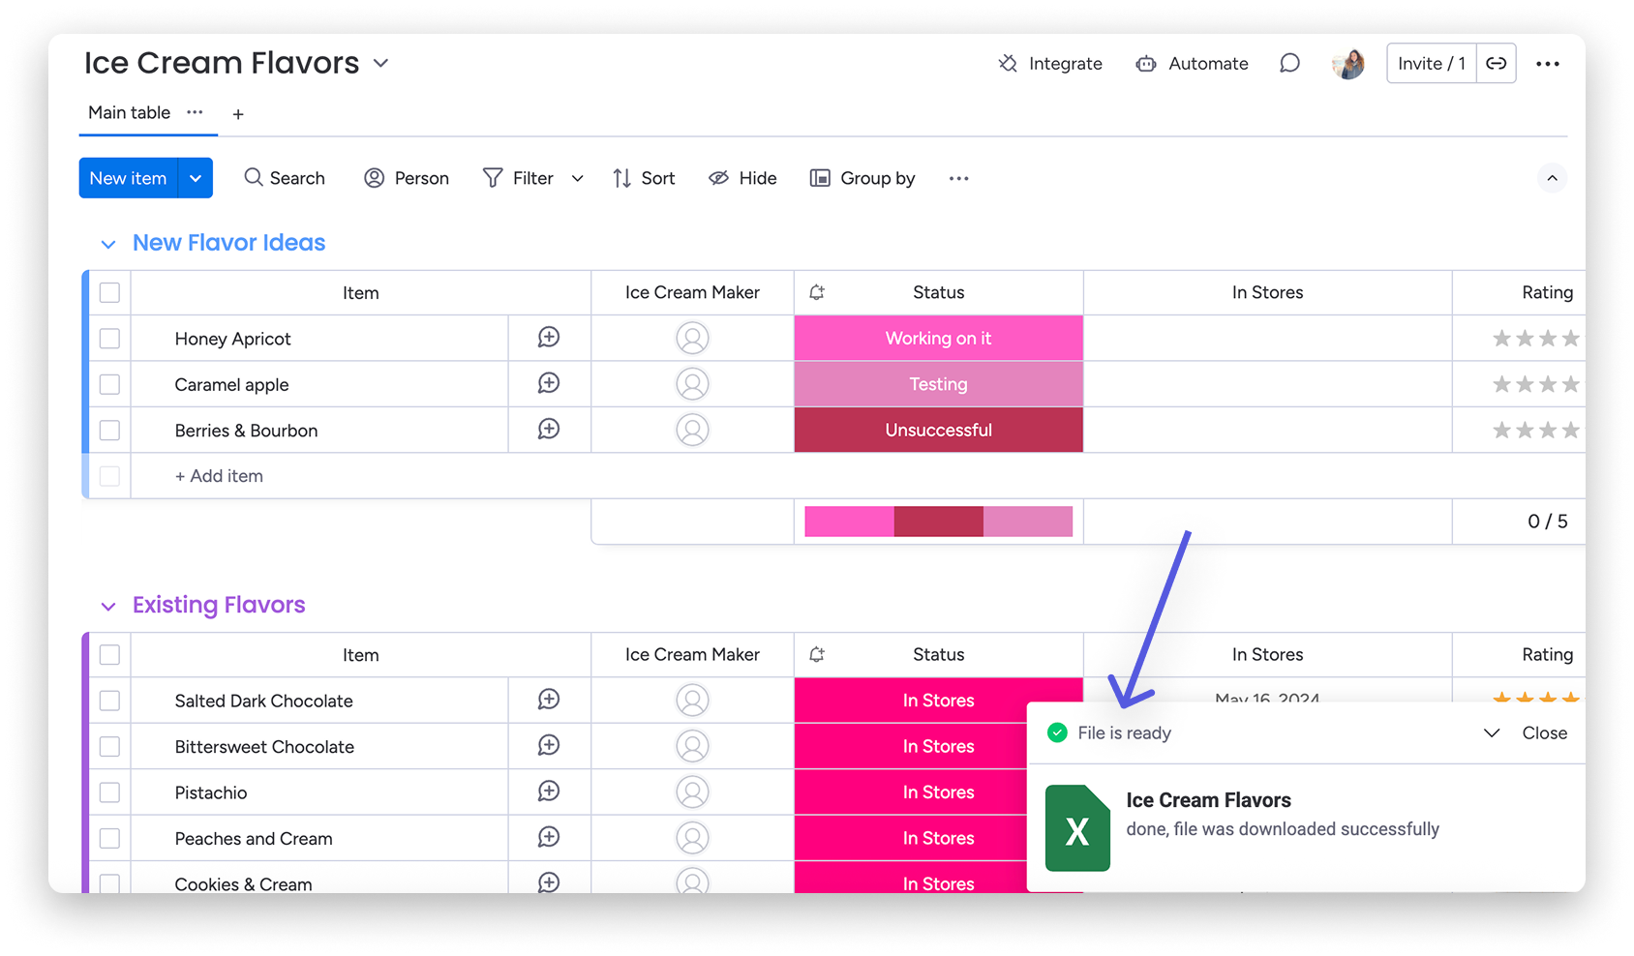Click status notification bell in New Flavor Ideas header
This screenshot has width=1634, height=956.
tap(817, 292)
